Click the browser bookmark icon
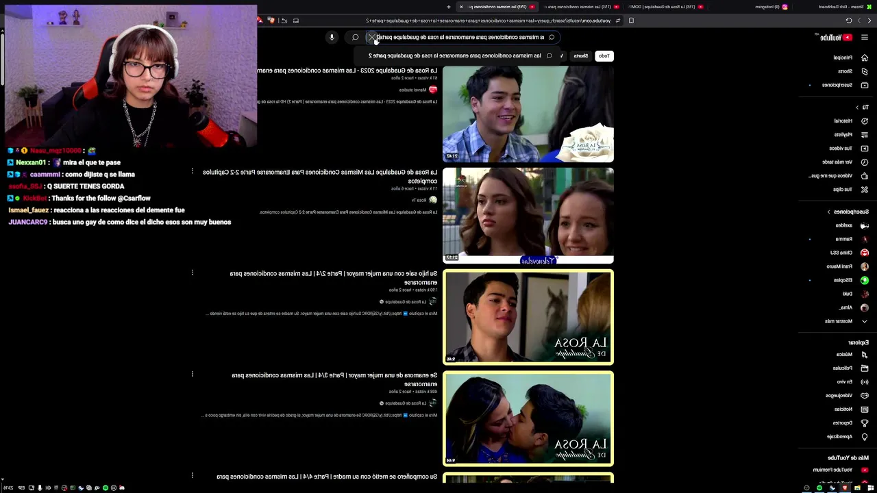This screenshot has width=877, height=493. coord(631,21)
